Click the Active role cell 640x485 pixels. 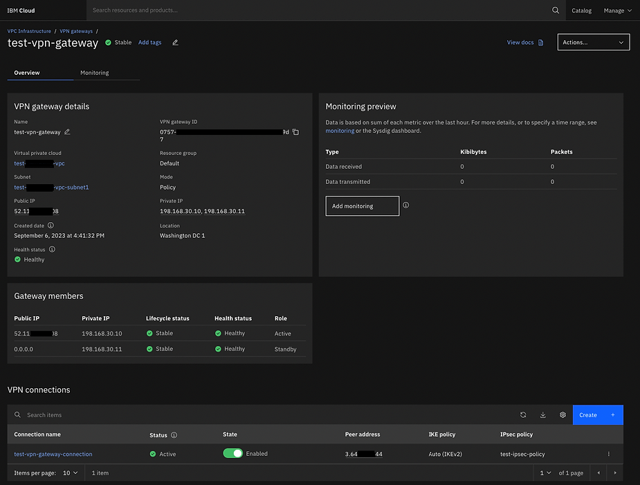pyautogui.click(x=282, y=333)
